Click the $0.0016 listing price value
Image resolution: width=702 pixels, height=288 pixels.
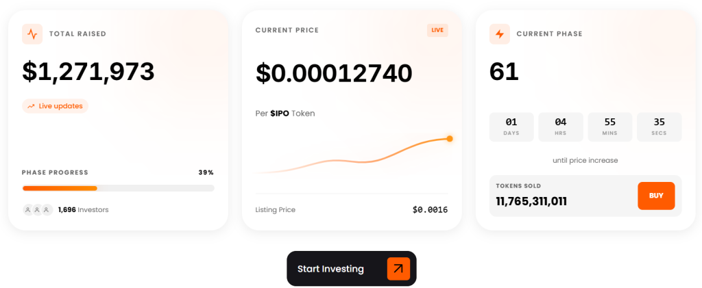tap(430, 209)
